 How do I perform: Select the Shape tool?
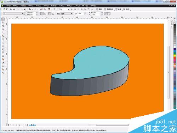[3, 23]
